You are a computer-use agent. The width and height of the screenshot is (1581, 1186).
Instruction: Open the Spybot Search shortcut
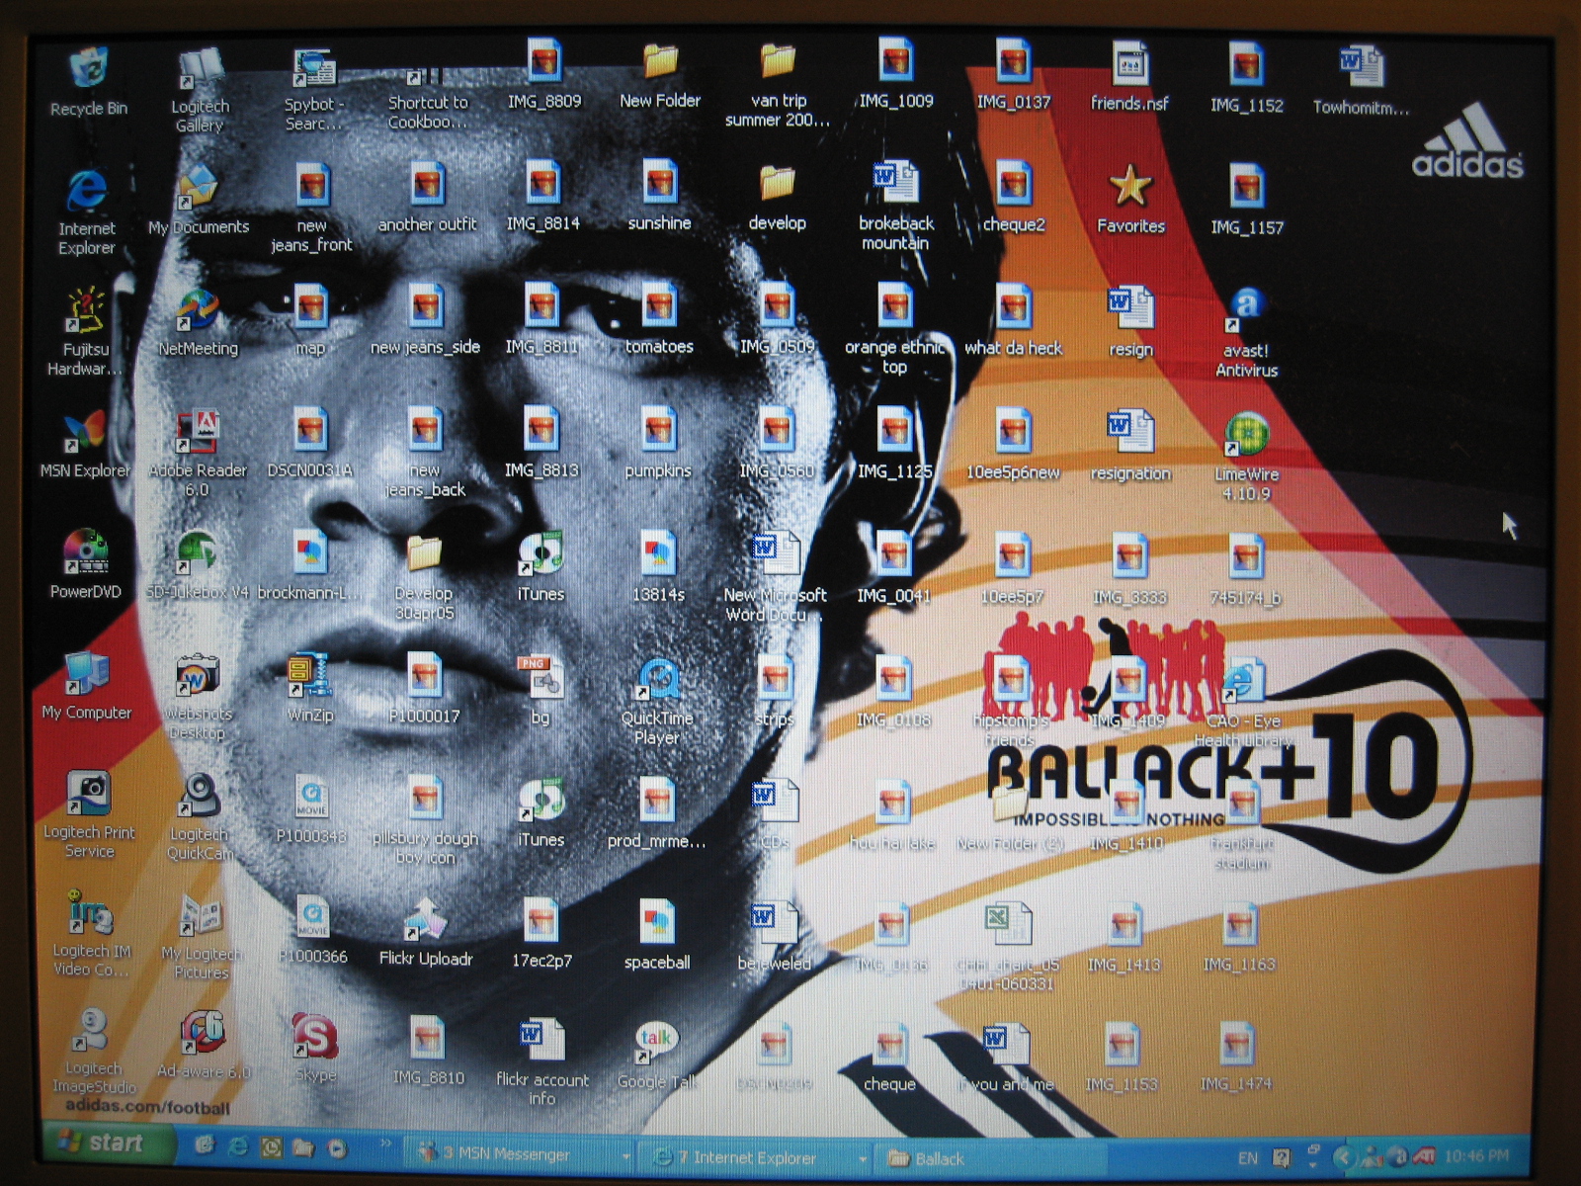point(314,69)
